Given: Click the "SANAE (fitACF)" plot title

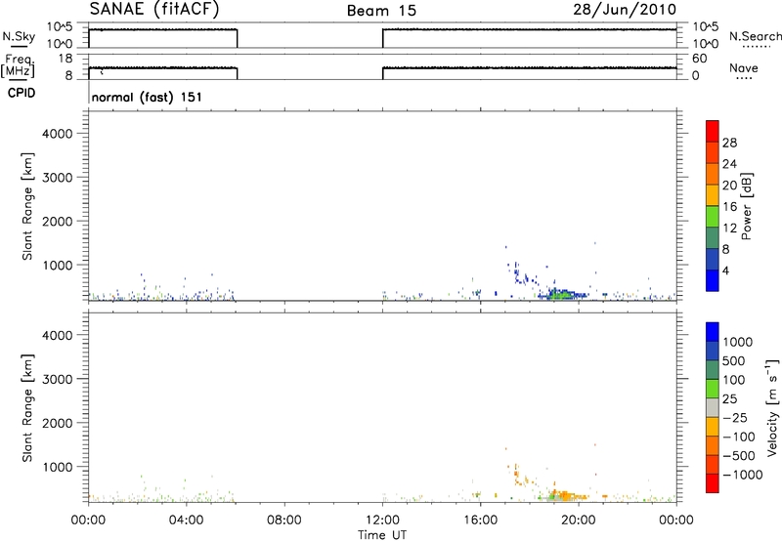Looking at the screenshot, I should pos(154,9).
